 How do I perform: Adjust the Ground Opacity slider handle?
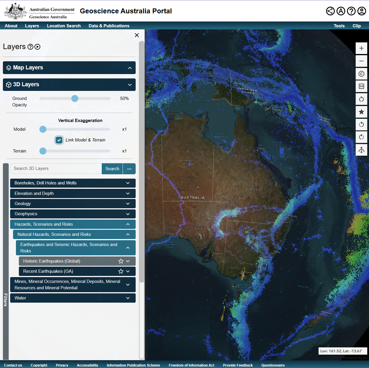click(x=75, y=98)
